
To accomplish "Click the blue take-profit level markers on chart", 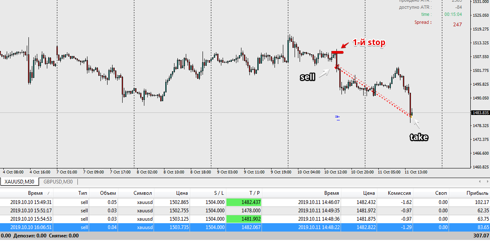I will click(x=338, y=118).
